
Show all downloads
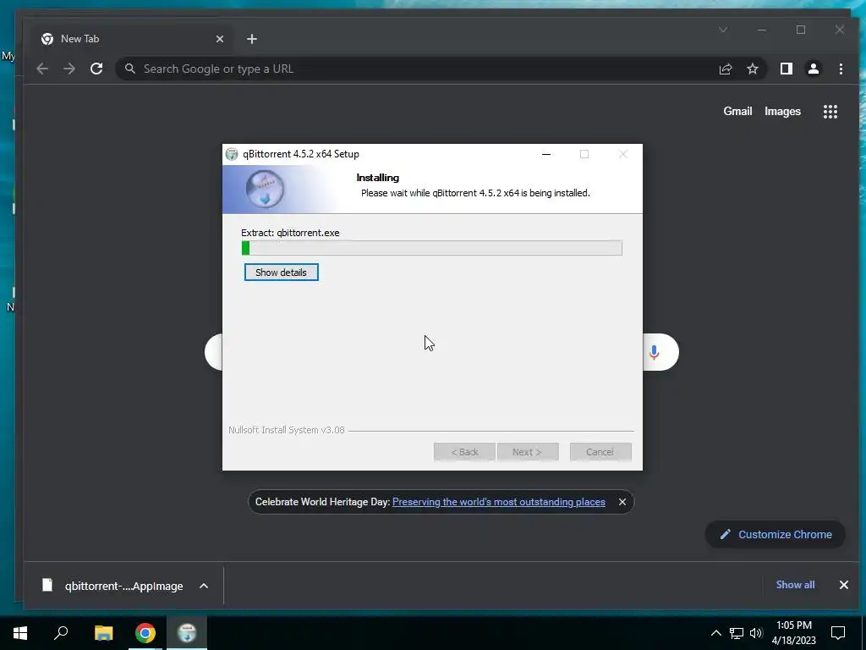tap(795, 585)
